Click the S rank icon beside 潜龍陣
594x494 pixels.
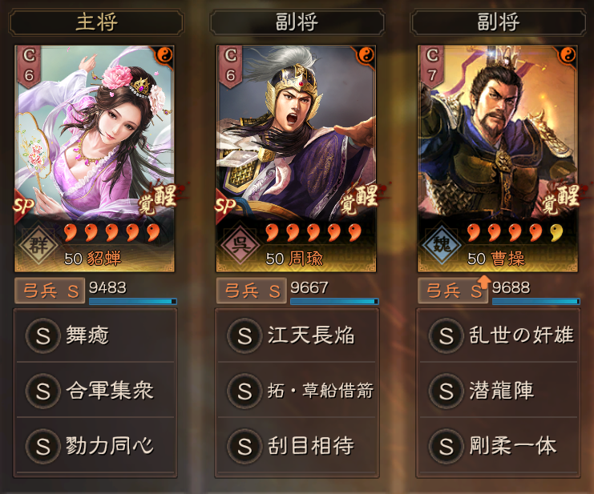pyautogui.click(x=446, y=391)
